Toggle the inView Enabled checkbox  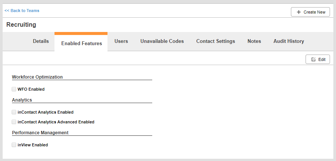pos(14,145)
